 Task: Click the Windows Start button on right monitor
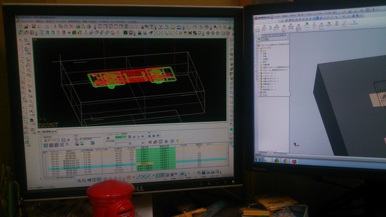pyautogui.click(x=258, y=160)
